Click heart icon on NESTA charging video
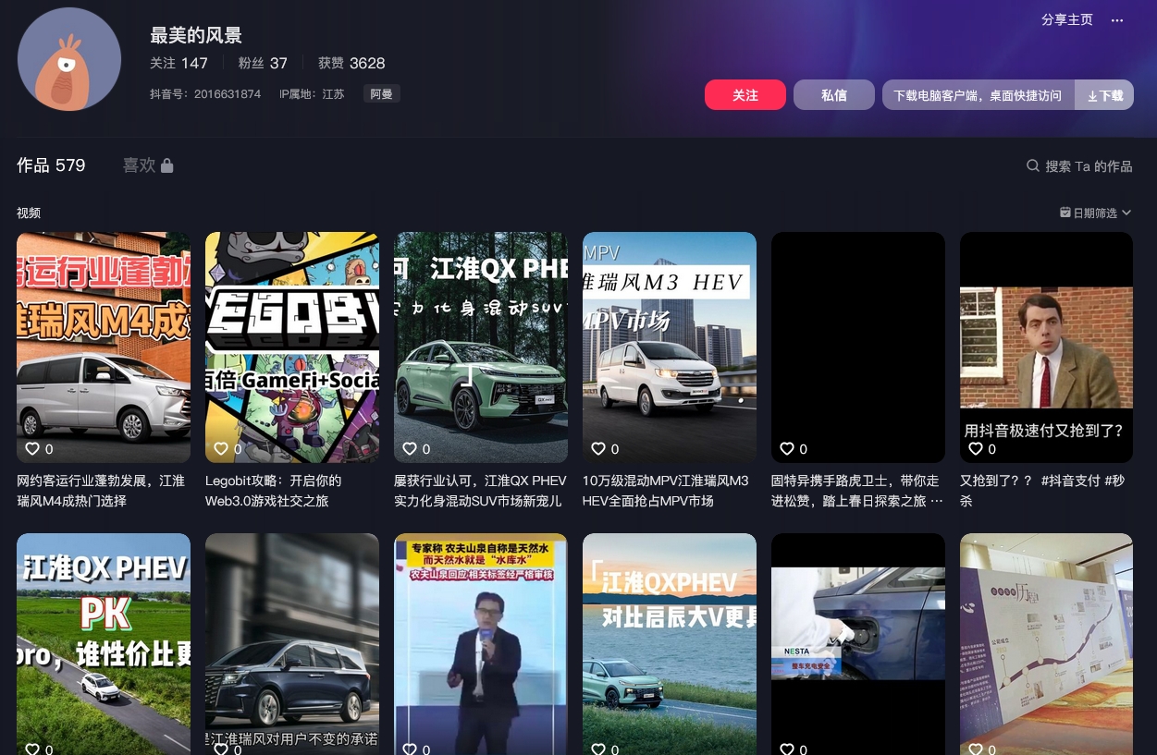This screenshot has height=755, width=1157. pyautogui.click(x=787, y=749)
